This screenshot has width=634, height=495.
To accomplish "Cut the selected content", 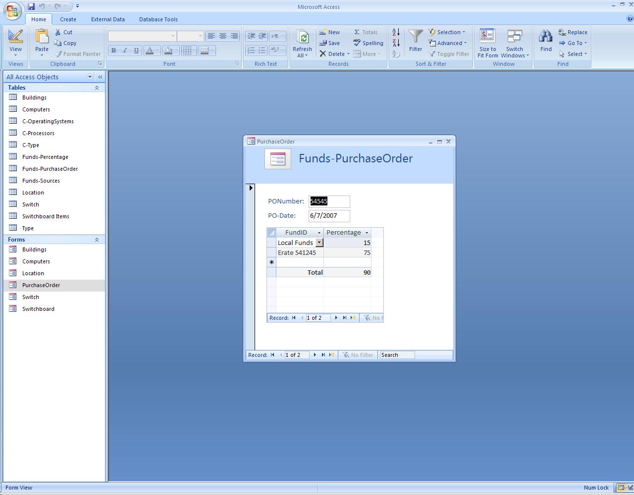I will [63, 32].
